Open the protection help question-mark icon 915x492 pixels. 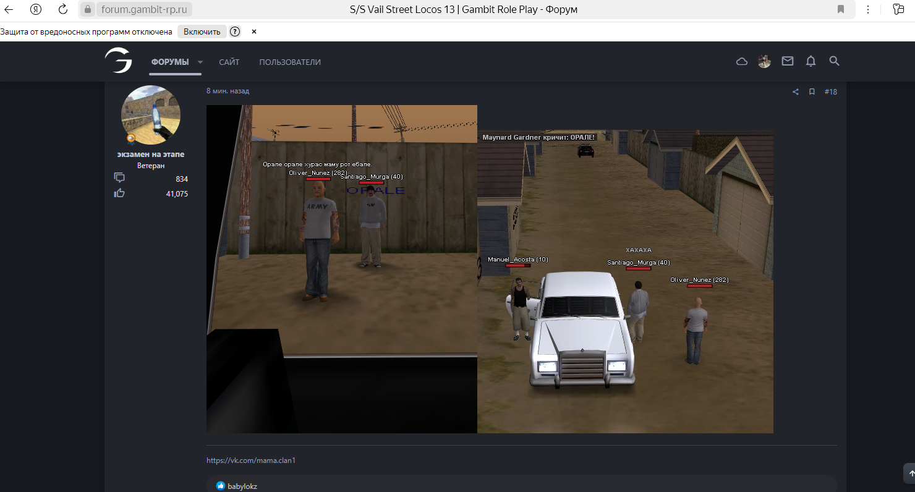click(235, 32)
